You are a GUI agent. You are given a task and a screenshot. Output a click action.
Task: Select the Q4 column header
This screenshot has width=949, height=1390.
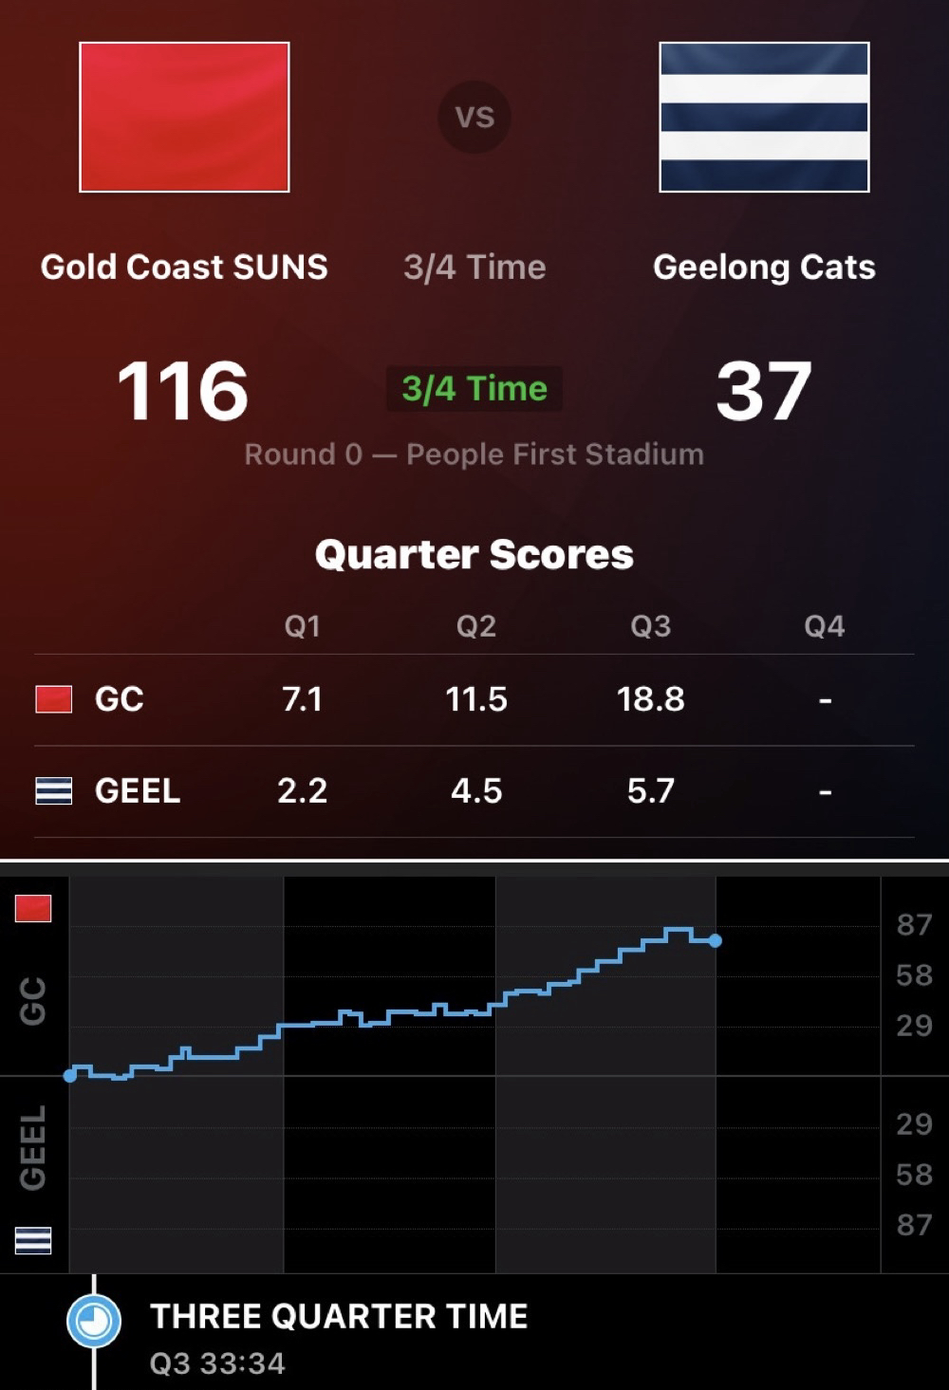(x=824, y=626)
